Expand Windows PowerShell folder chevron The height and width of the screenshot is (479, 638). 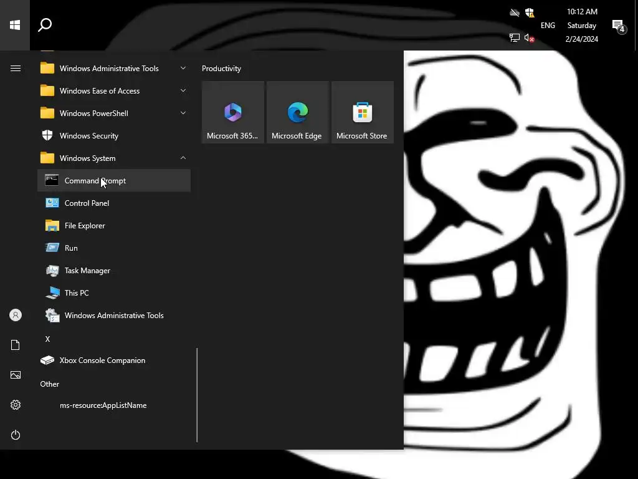pyautogui.click(x=183, y=113)
